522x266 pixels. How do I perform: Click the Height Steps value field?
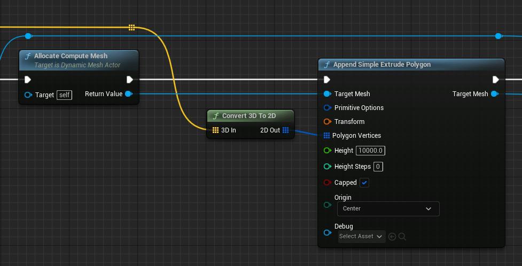point(378,167)
